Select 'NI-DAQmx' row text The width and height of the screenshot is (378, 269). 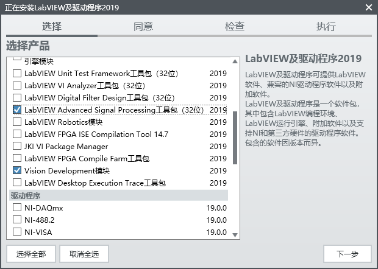click(x=44, y=208)
